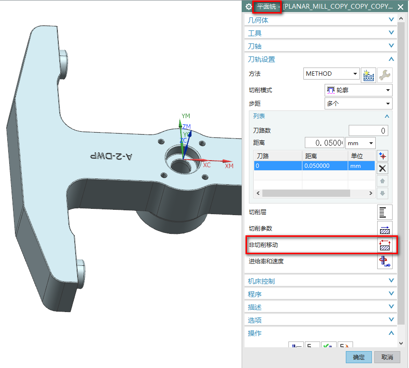
Task: Expand the 机床控制 section
Action: coord(320,281)
